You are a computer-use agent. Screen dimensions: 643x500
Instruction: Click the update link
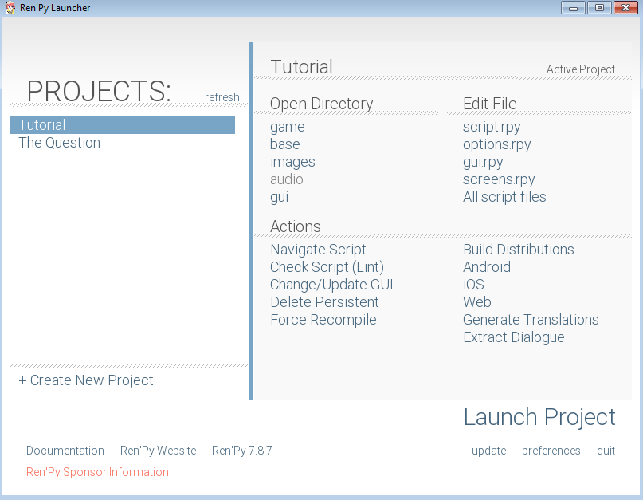click(x=488, y=451)
